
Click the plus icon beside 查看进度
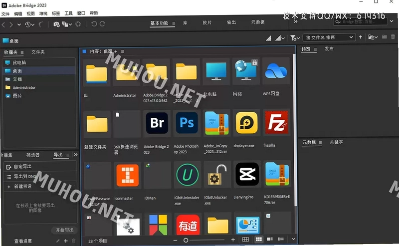coord(66,241)
